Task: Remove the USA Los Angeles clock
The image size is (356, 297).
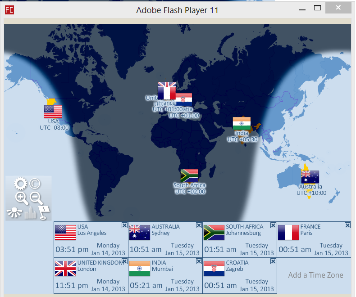Action: click(x=124, y=225)
